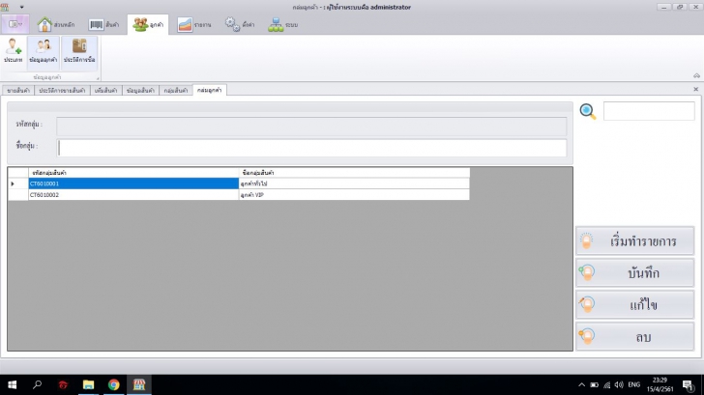Select the CT6010002 cell
Viewport: 704px width, 395px height.
133,194
